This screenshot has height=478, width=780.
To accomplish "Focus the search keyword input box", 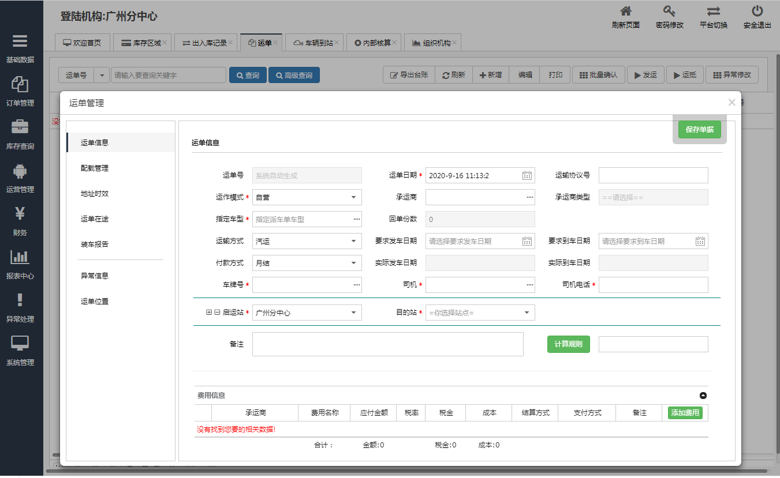I will click(169, 75).
